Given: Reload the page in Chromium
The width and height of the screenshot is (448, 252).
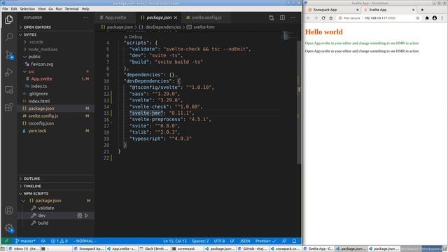Looking at the screenshot, I should click(x=323, y=17).
